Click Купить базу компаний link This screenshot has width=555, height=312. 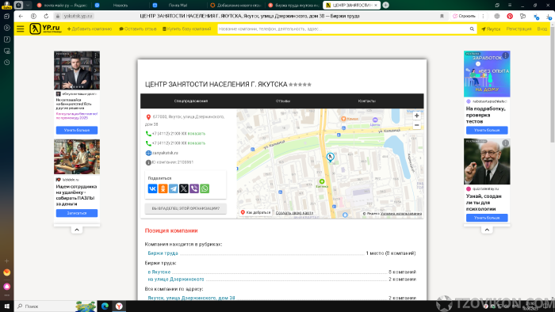pyautogui.click(x=187, y=29)
